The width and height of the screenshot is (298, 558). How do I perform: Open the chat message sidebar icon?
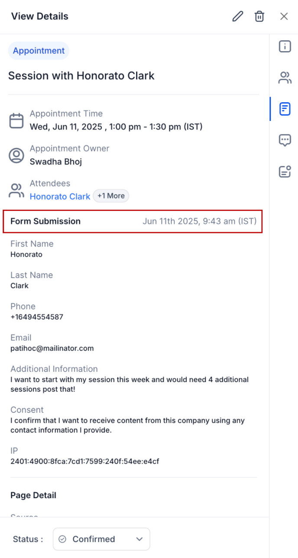coord(285,140)
